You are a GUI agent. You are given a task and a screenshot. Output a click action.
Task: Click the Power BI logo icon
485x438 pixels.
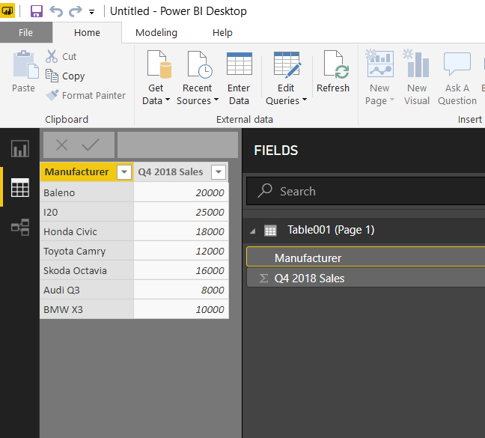tap(7, 11)
